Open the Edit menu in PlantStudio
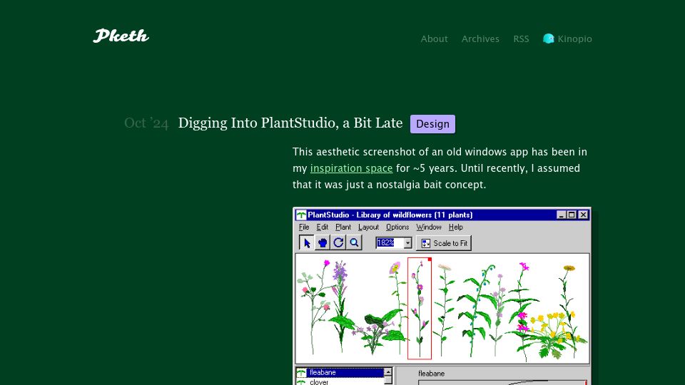 (323, 227)
